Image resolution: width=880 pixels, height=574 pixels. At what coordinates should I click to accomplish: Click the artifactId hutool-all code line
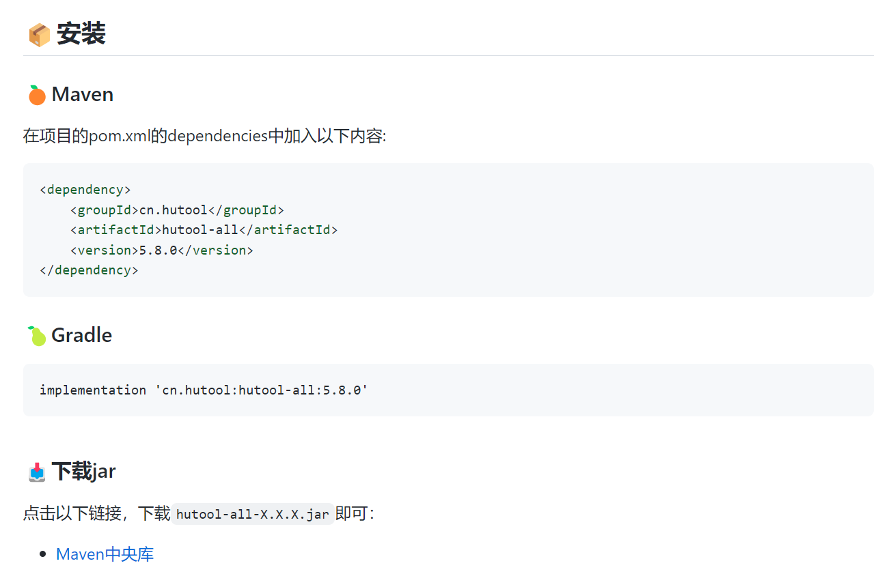(x=204, y=229)
